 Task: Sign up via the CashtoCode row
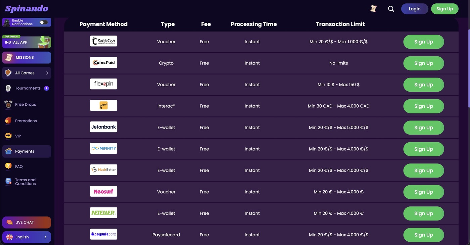tap(424, 42)
